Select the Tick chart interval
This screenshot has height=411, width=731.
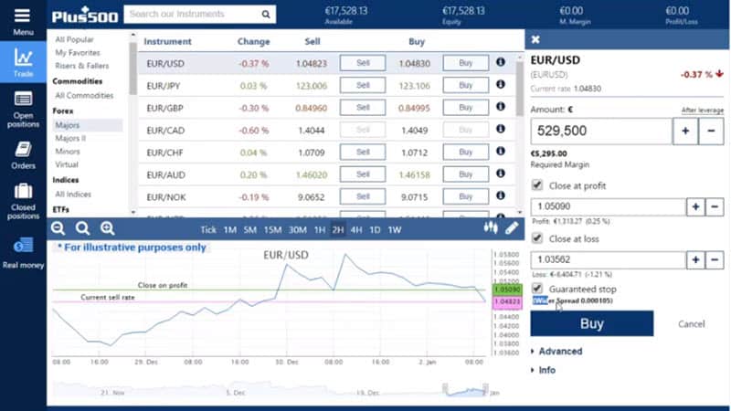pyautogui.click(x=208, y=230)
